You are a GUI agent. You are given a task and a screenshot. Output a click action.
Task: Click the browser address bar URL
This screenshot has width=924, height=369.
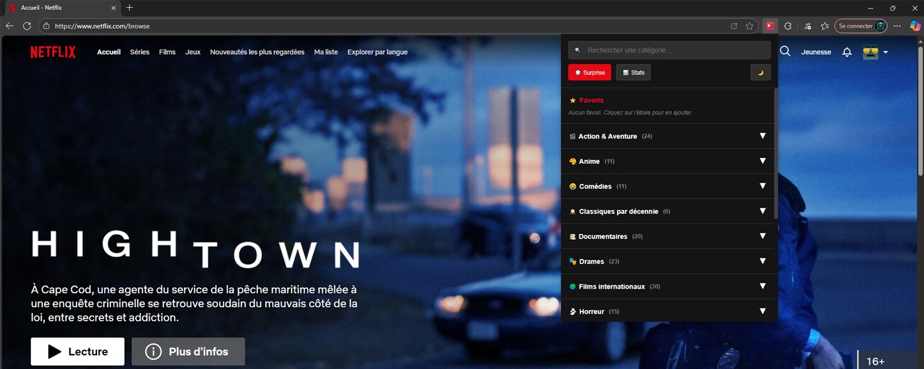(102, 26)
